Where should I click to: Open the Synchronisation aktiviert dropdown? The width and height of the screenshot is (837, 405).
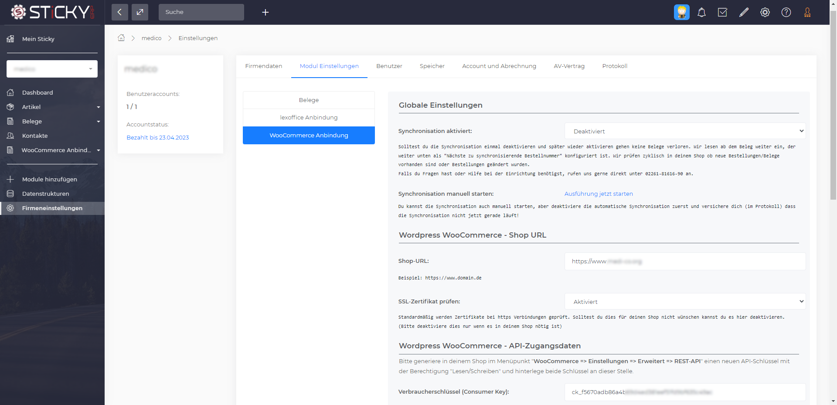(685, 131)
